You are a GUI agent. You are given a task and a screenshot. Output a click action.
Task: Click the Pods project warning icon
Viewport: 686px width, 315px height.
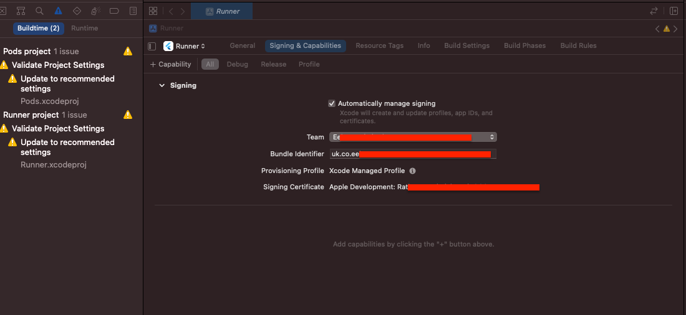128,52
